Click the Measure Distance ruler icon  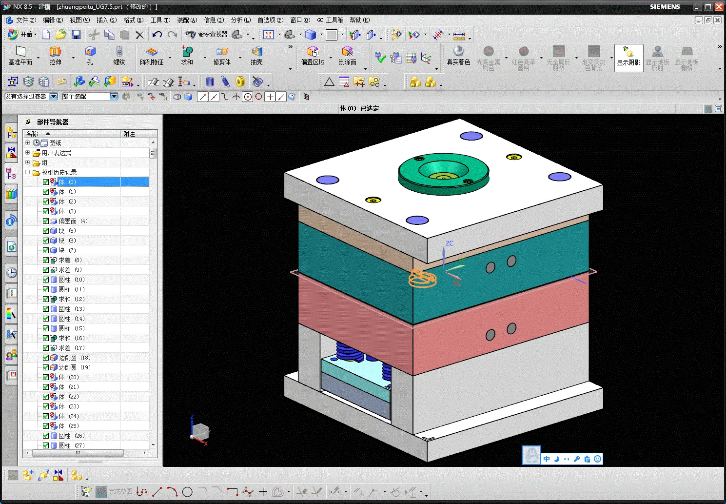pyautogui.click(x=459, y=35)
